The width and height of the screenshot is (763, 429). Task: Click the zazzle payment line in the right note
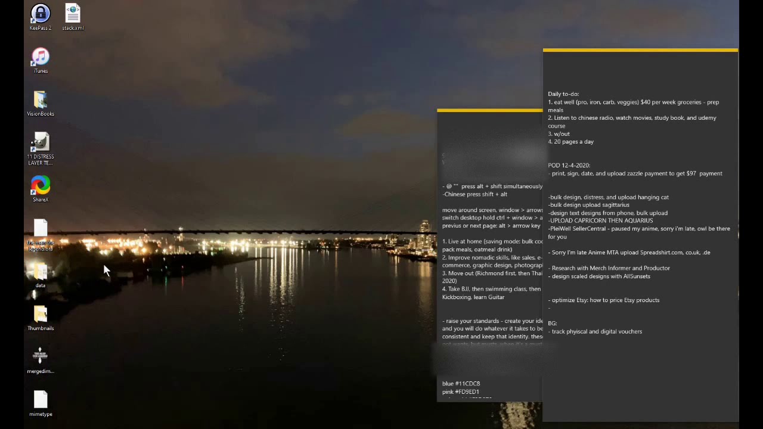[x=635, y=173]
